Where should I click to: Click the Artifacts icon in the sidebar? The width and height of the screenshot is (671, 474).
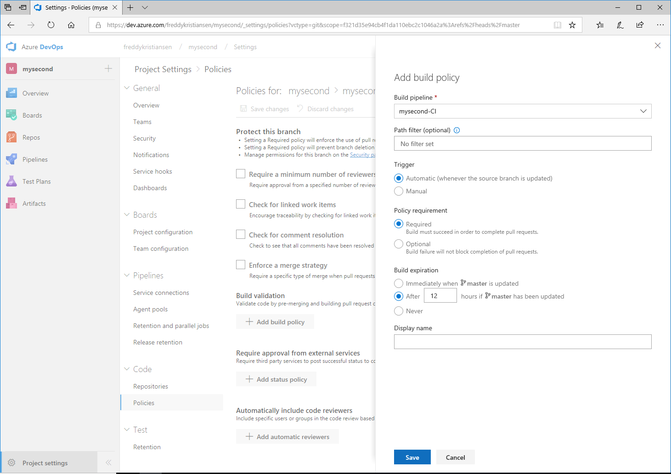11,203
